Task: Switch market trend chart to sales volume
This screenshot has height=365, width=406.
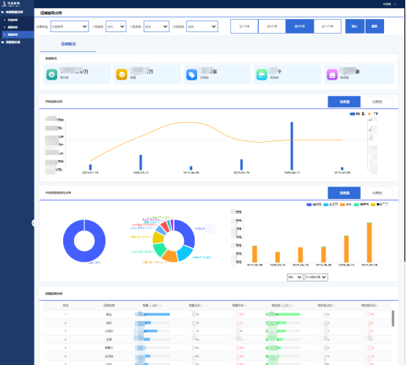Action: tap(344, 102)
